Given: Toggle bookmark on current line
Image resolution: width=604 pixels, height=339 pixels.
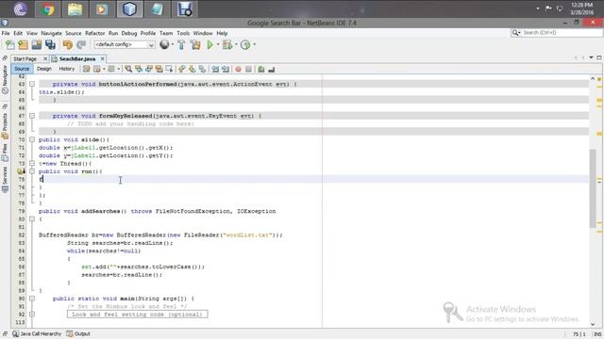Looking at the screenshot, I should point(202,69).
